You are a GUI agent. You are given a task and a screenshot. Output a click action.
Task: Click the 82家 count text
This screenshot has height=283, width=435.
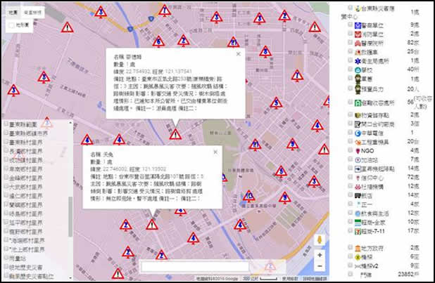(413, 43)
